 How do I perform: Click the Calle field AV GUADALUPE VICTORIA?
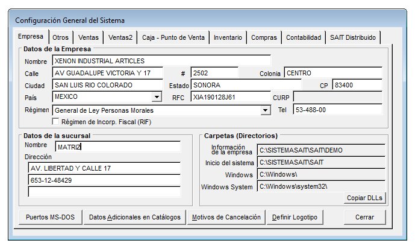coord(107,73)
